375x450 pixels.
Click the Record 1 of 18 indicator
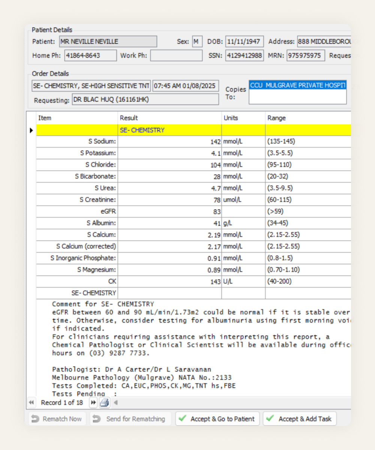click(62, 402)
